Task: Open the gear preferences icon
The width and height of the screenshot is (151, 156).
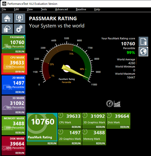Action: [20, 29]
